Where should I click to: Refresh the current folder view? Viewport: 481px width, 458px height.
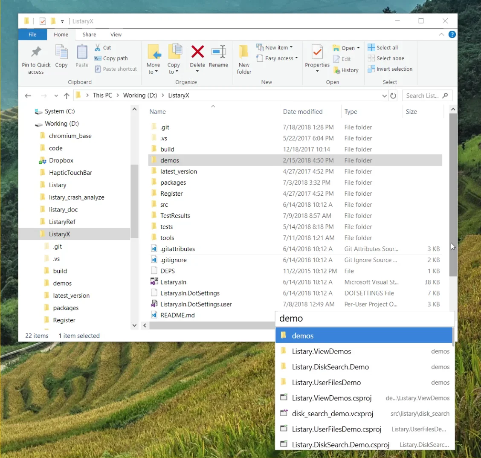pos(393,96)
